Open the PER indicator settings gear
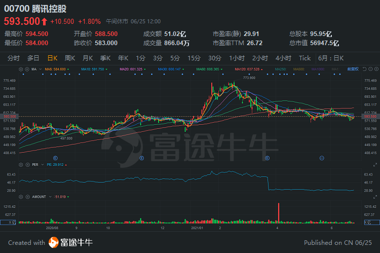 click(x=21, y=165)
